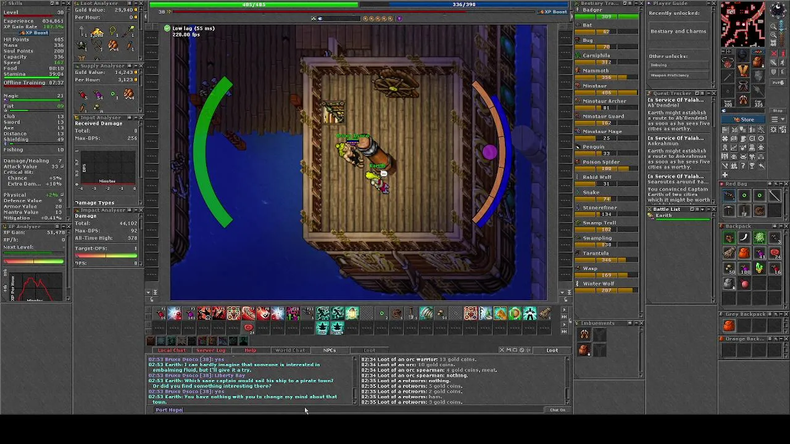
Task: Collapse the Imbuements panel
Action: 636,323
